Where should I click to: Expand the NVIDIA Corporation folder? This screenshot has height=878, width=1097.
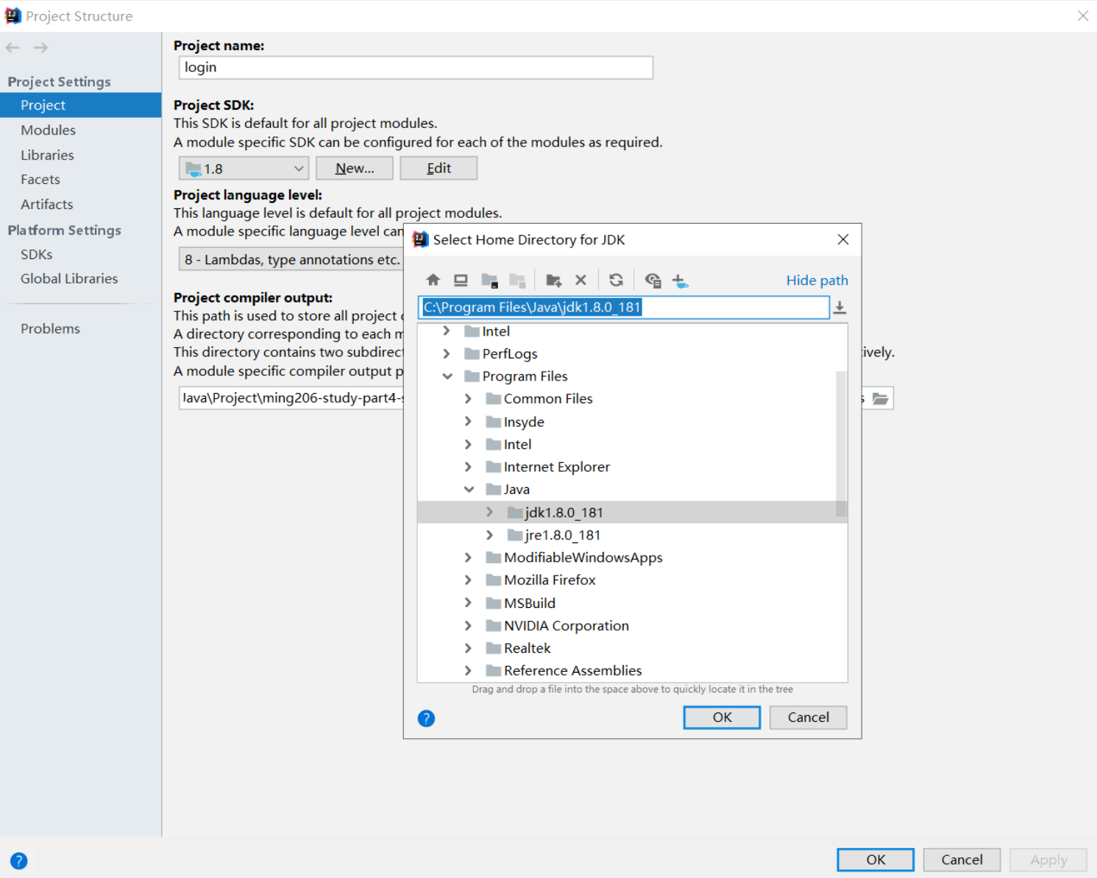click(x=468, y=626)
